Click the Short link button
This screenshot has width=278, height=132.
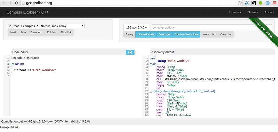coord(66,32)
